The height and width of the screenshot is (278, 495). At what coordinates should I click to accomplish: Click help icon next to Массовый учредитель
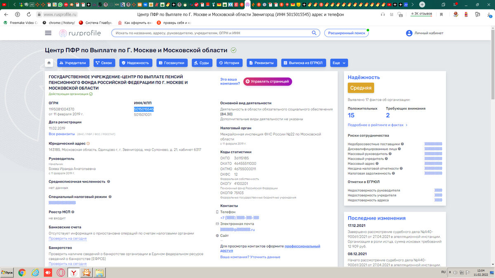pos(386,159)
